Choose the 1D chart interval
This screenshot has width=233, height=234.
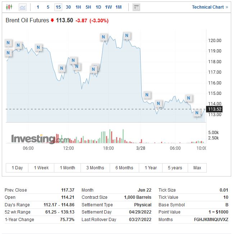98,7
